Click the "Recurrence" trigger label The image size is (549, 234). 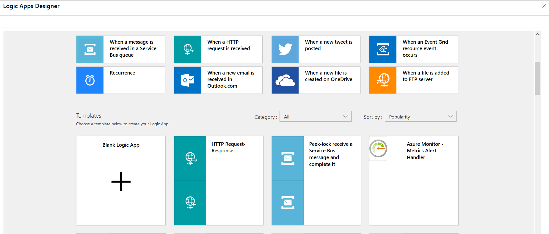[122, 73]
